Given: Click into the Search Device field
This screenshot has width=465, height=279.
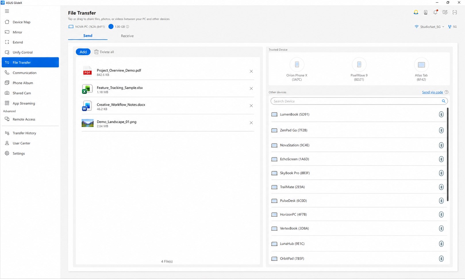Looking at the screenshot, I should (x=359, y=101).
